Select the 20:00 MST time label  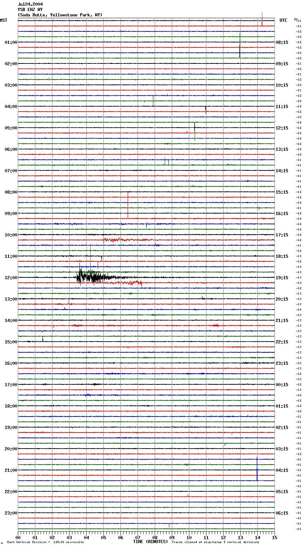click(x=11, y=449)
